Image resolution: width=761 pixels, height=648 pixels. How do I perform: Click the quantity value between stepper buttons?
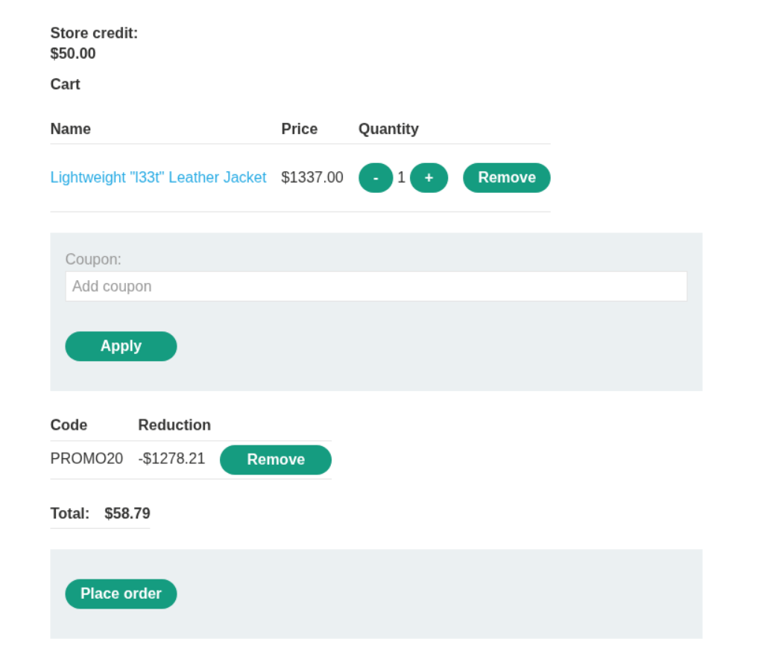pyautogui.click(x=401, y=177)
